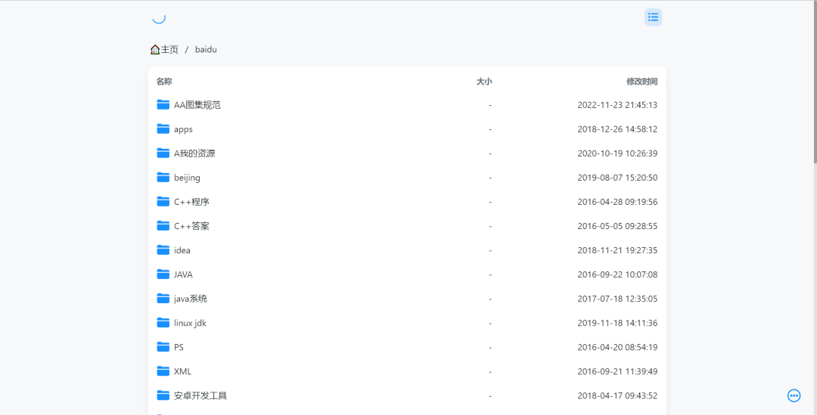Click date 2016-04-20 08:54:19
The image size is (817, 415).
pyautogui.click(x=617, y=347)
